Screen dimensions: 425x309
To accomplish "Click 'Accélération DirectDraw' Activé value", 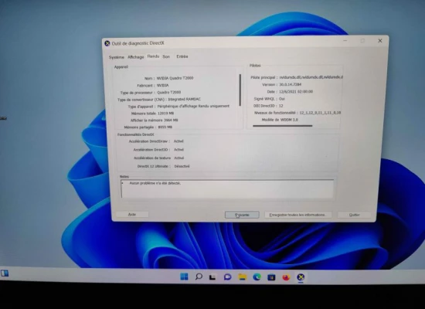I will 178,141.
